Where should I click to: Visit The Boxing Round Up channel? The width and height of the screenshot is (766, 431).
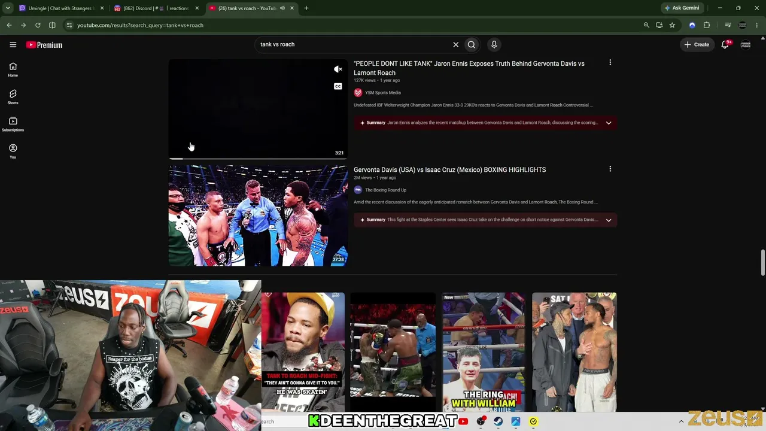[x=385, y=190]
